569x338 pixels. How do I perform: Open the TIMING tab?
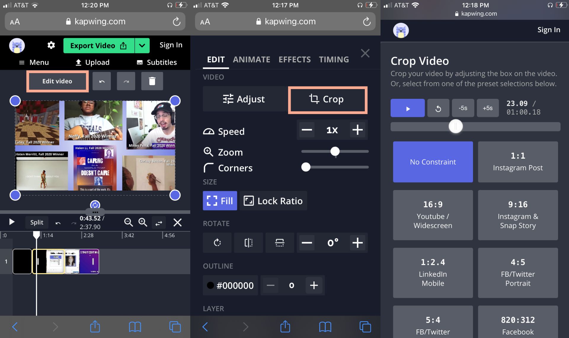click(334, 59)
